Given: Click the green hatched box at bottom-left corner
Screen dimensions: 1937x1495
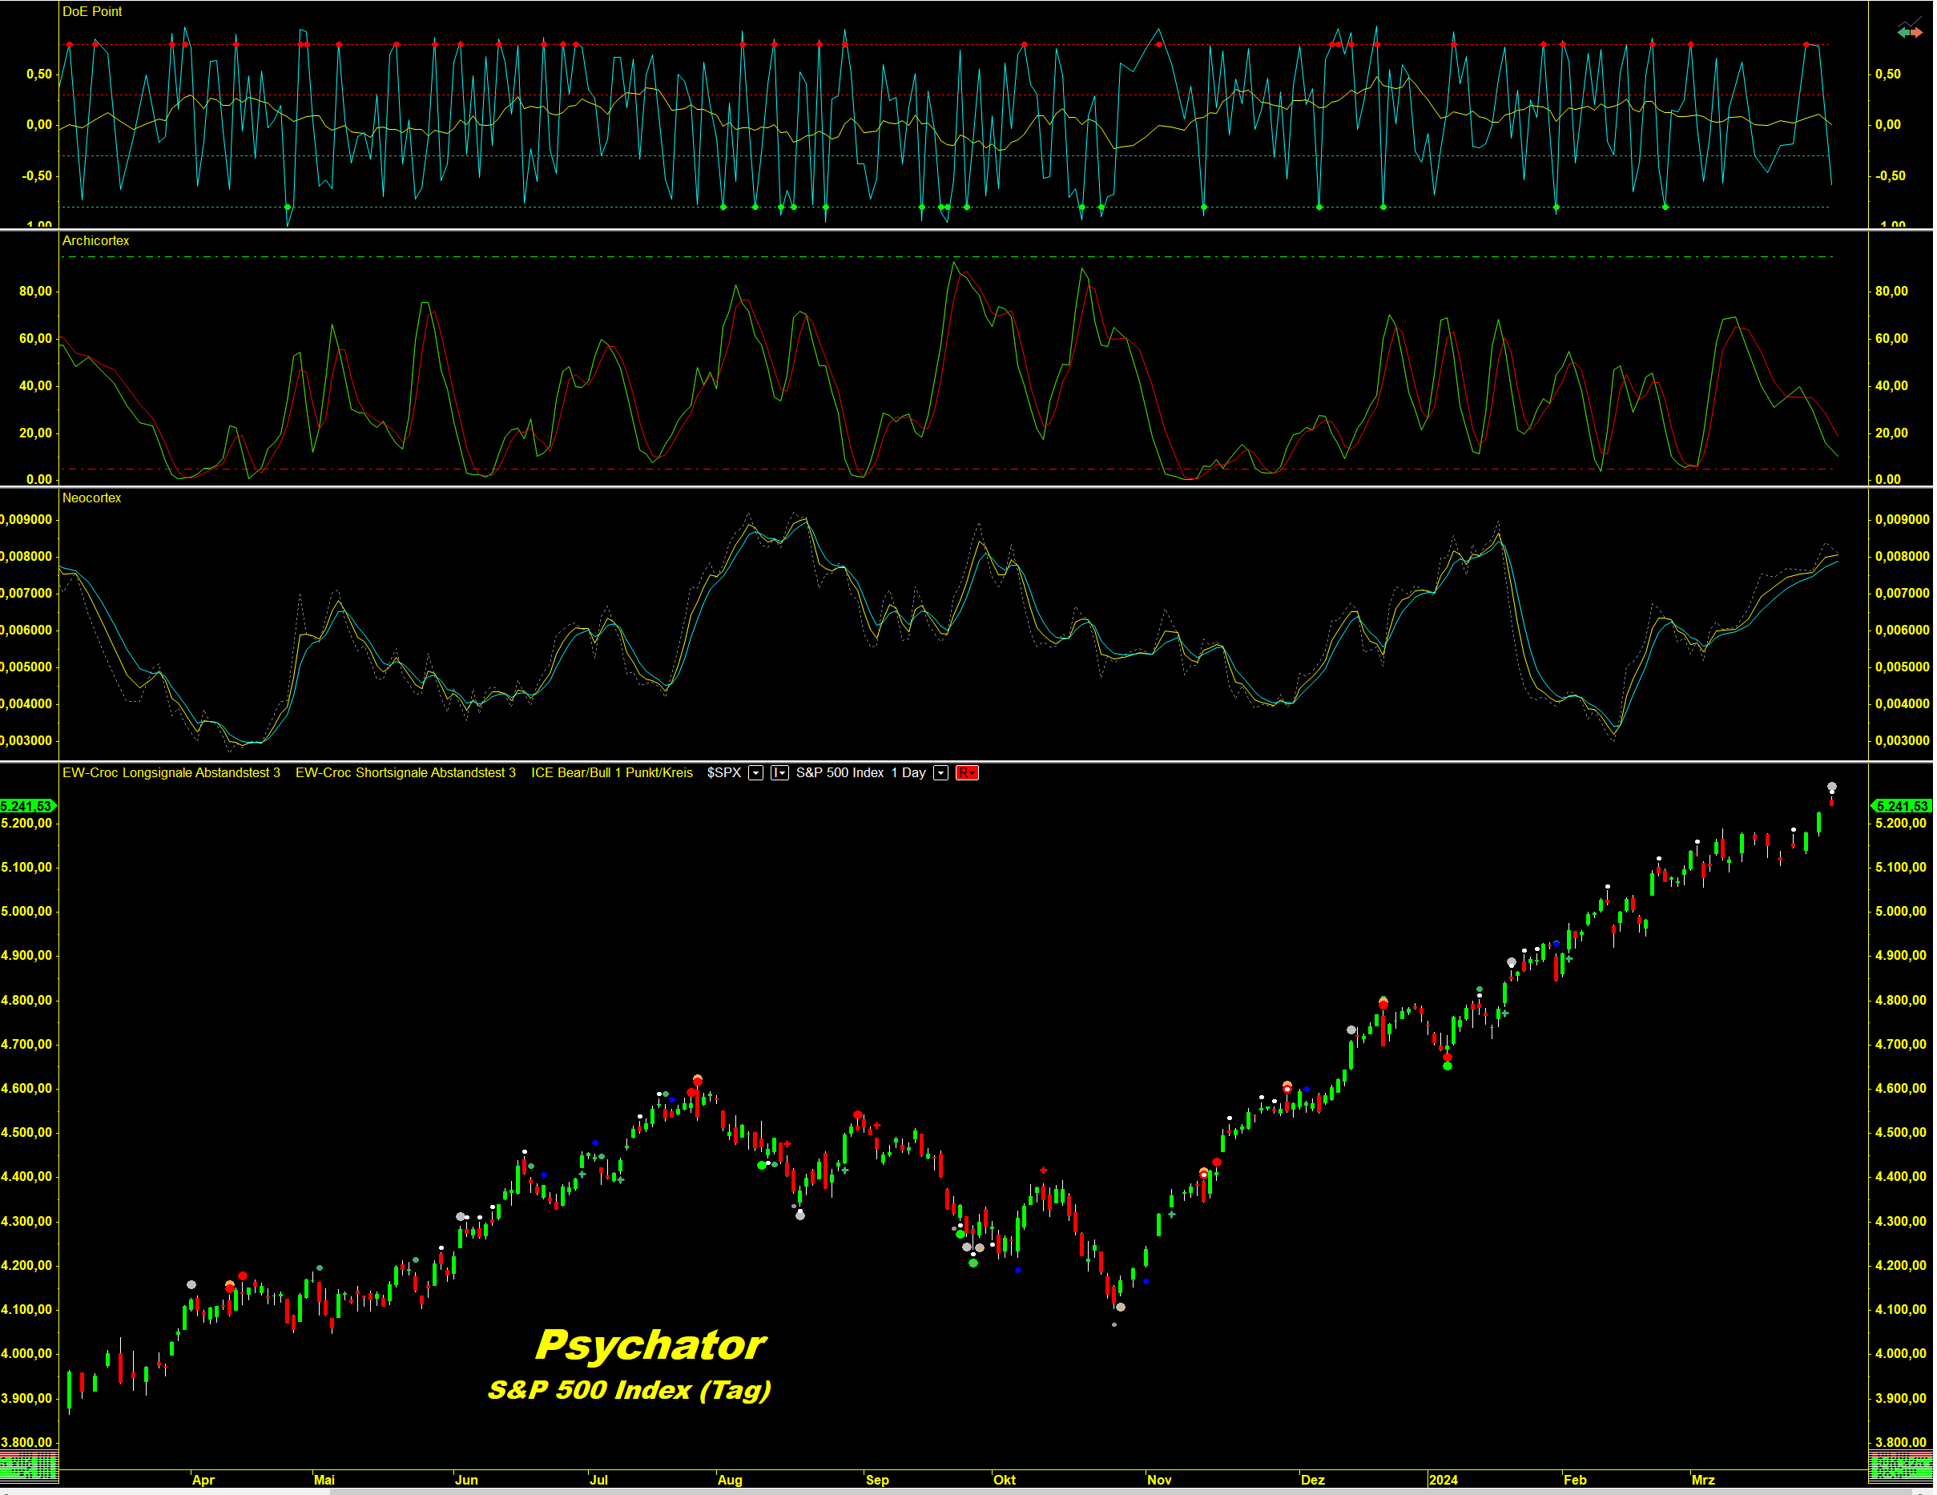Looking at the screenshot, I should click(x=30, y=1465).
